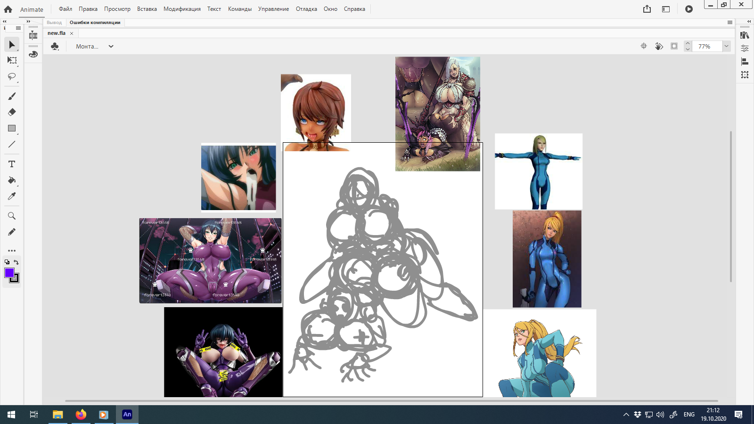
Task: Open the Transform panel icon
Action: tap(745, 74)
